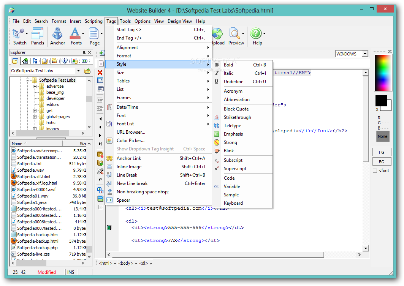Choose the Strong icon in submenu
Image resolution: width=404 pixels, height=286 pixels.
pyautogui.click(x=217, y=142)
